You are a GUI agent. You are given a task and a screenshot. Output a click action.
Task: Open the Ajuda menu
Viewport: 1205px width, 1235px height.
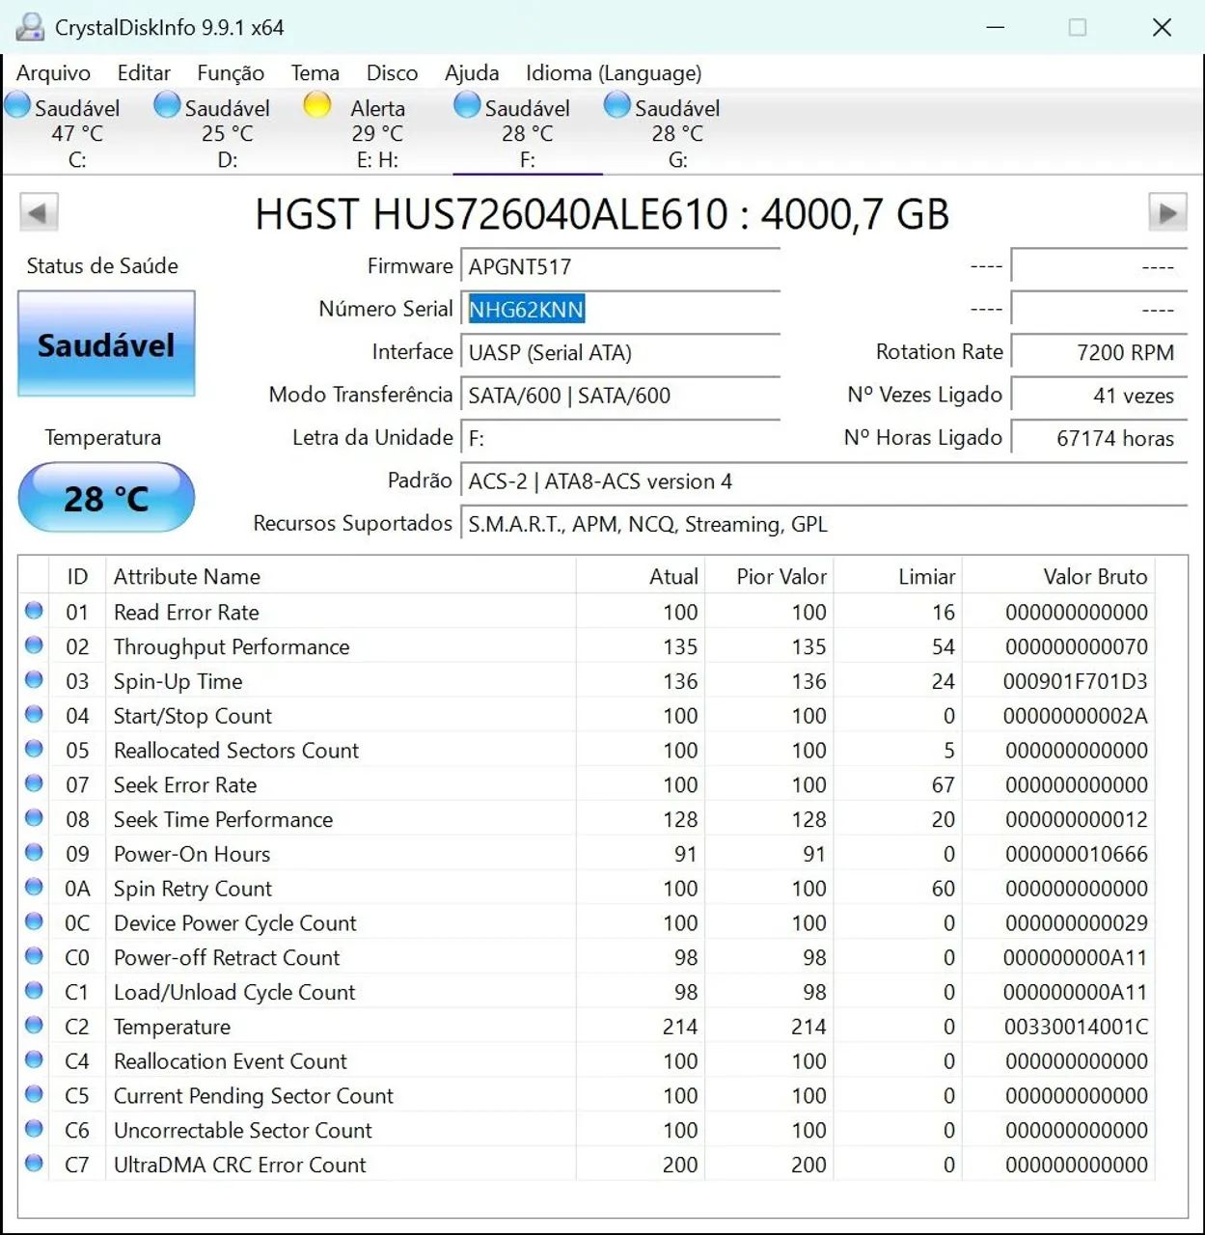click(x=472, y=73)
